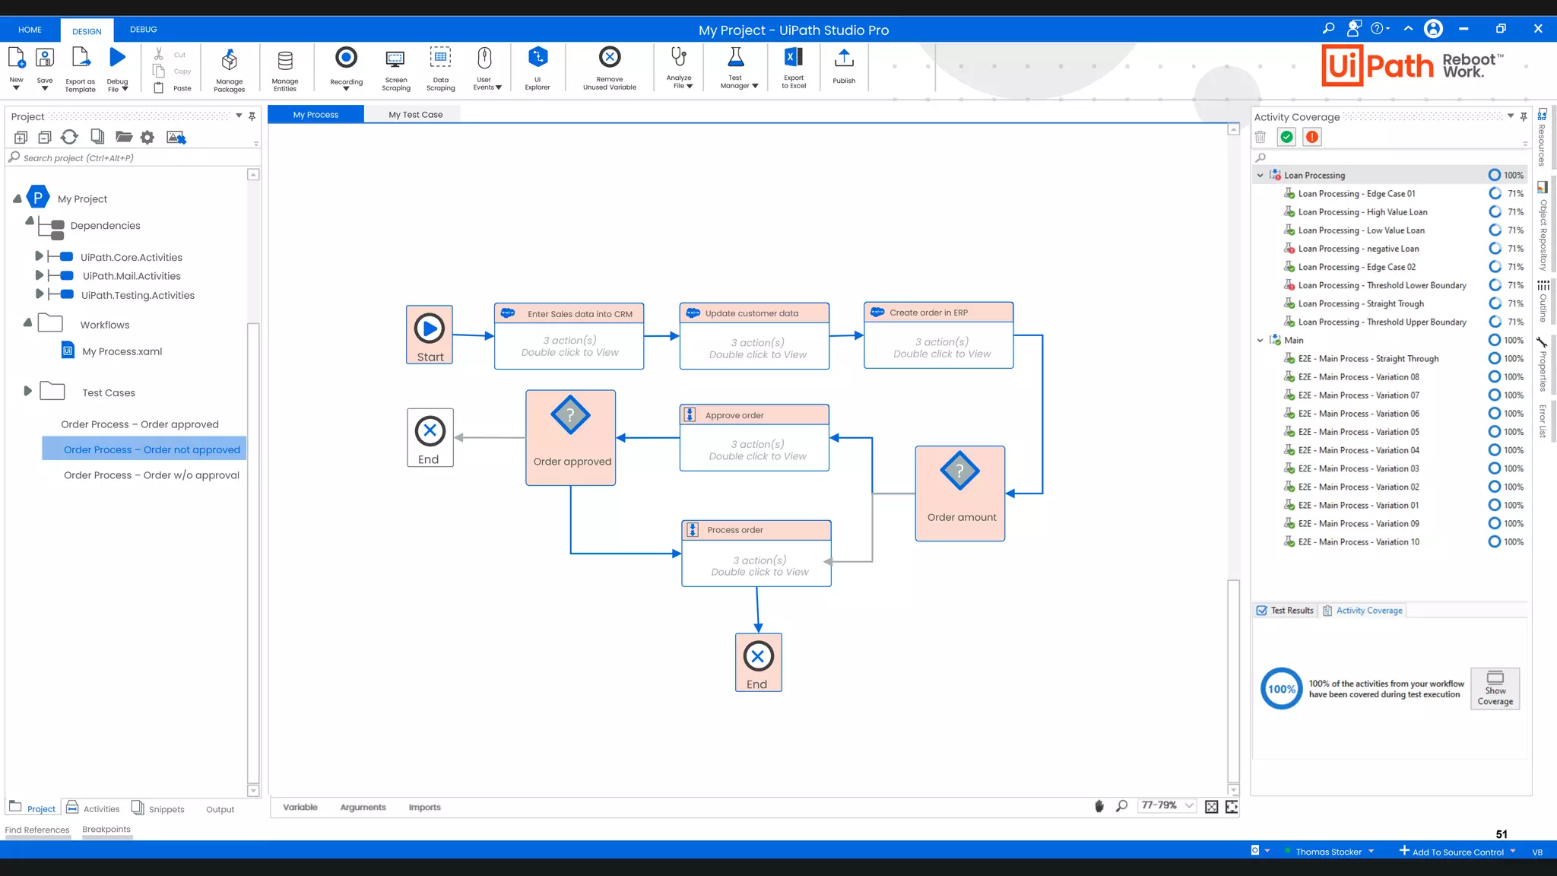Click refresh icon in Project panel
Screen dimensions: 1557x876
[69, 137]
